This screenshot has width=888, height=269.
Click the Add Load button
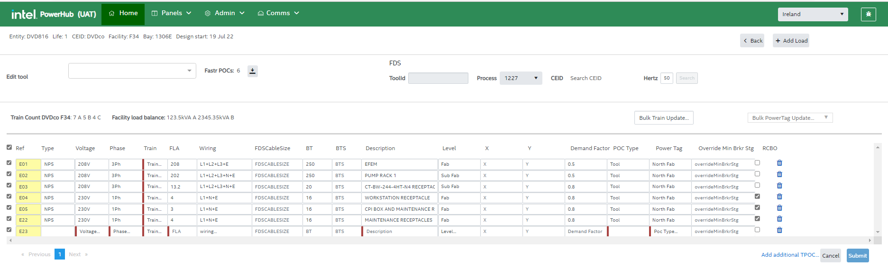tap(791, 41)
